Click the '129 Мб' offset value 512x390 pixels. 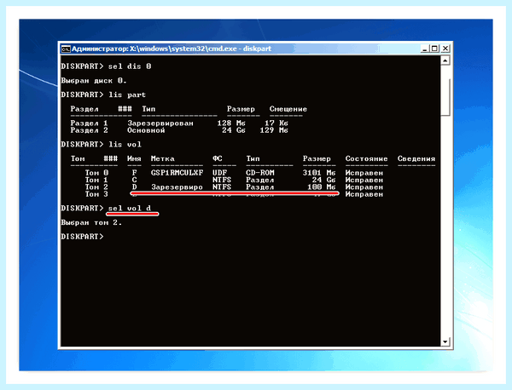click(x=274, y=130)
